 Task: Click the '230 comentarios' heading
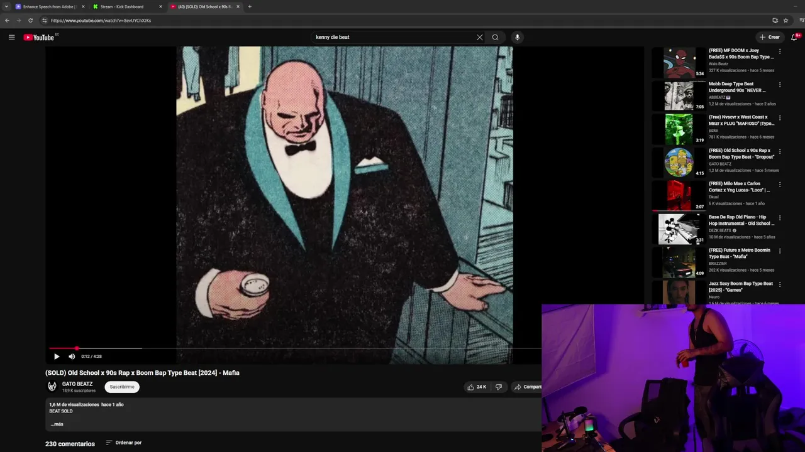[70, 444]
